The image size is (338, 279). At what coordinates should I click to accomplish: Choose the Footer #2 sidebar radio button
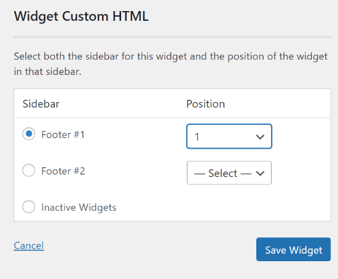(29, 170)
